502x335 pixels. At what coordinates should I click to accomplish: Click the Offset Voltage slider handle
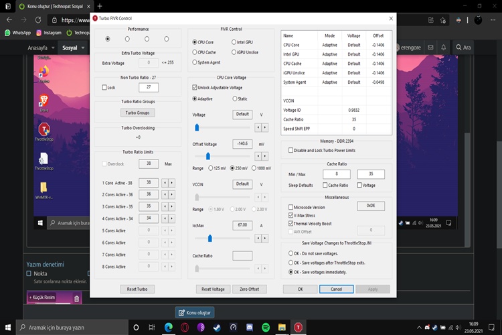coord(208,156)
